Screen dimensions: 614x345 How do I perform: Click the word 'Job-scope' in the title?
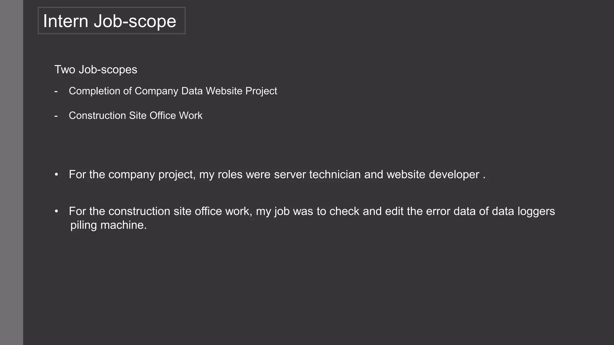135,22
